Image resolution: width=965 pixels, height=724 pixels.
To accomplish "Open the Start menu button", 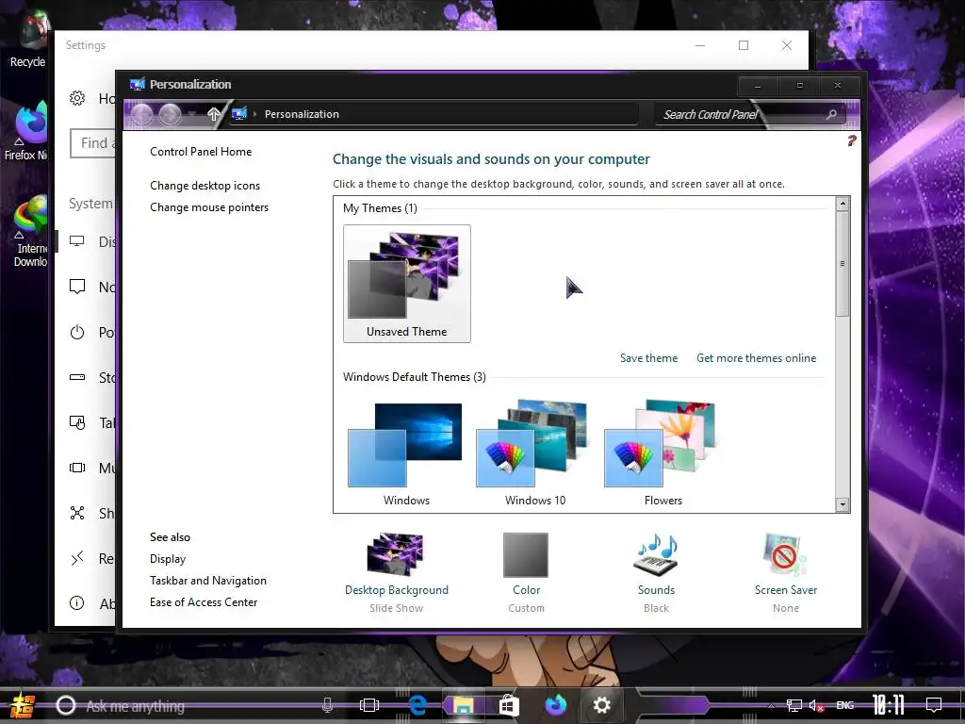I will (23, 706).
